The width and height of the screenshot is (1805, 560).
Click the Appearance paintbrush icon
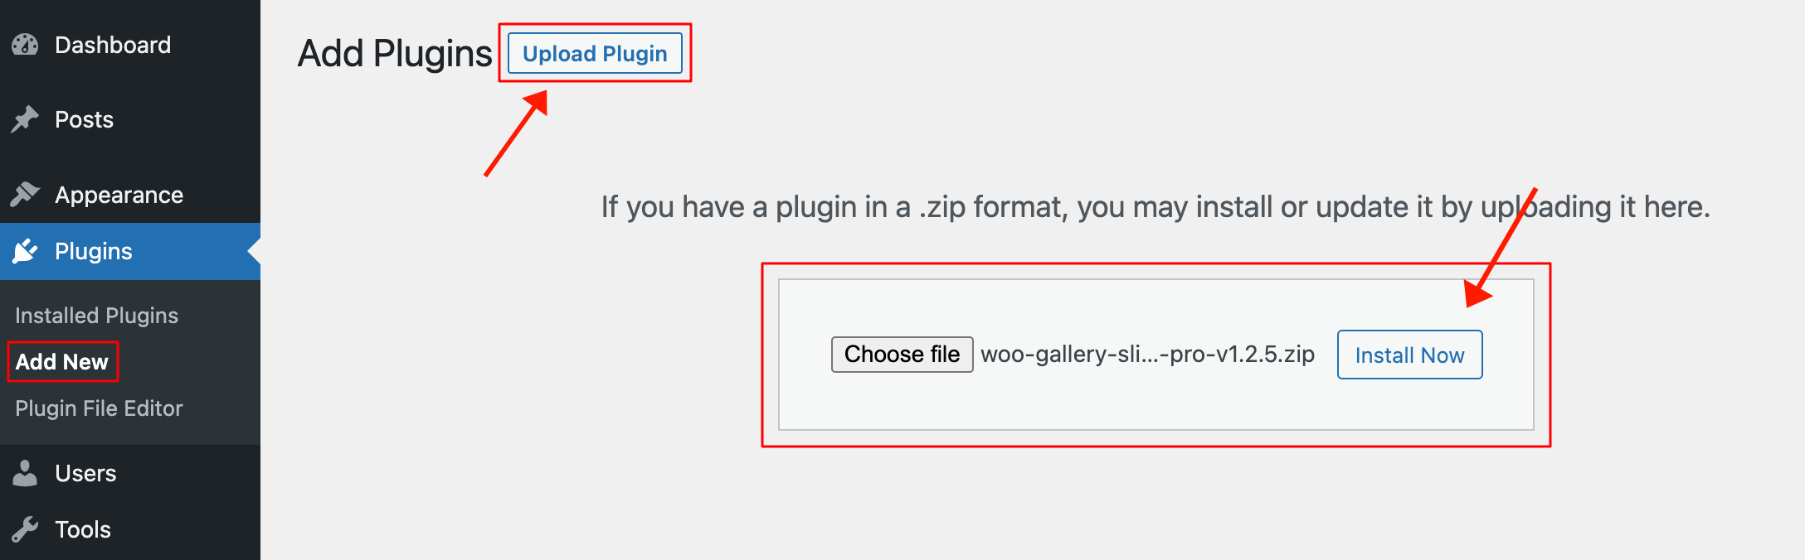25,195
